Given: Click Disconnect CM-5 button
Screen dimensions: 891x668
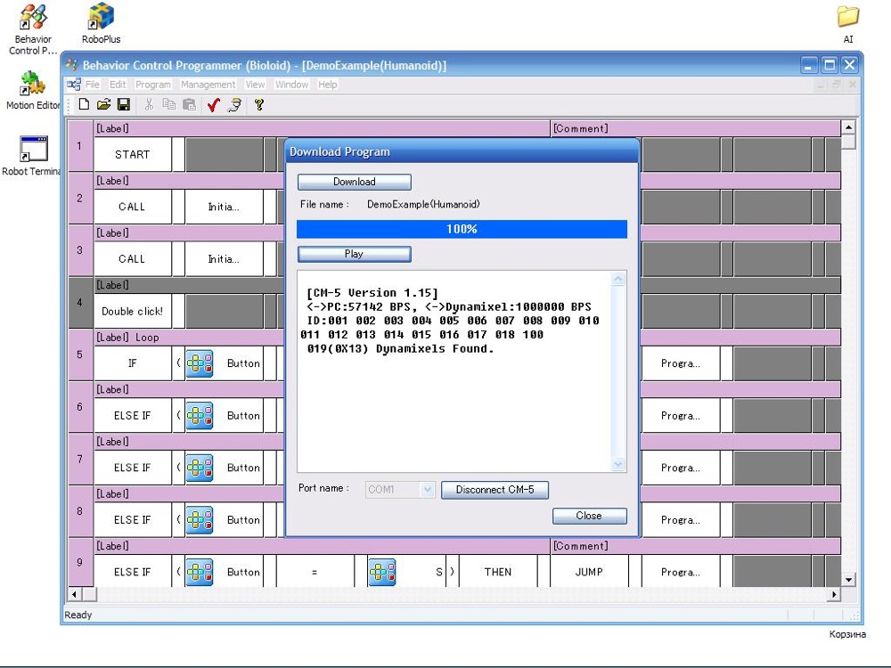Looking at the screenshot, I should coord(495,490).
